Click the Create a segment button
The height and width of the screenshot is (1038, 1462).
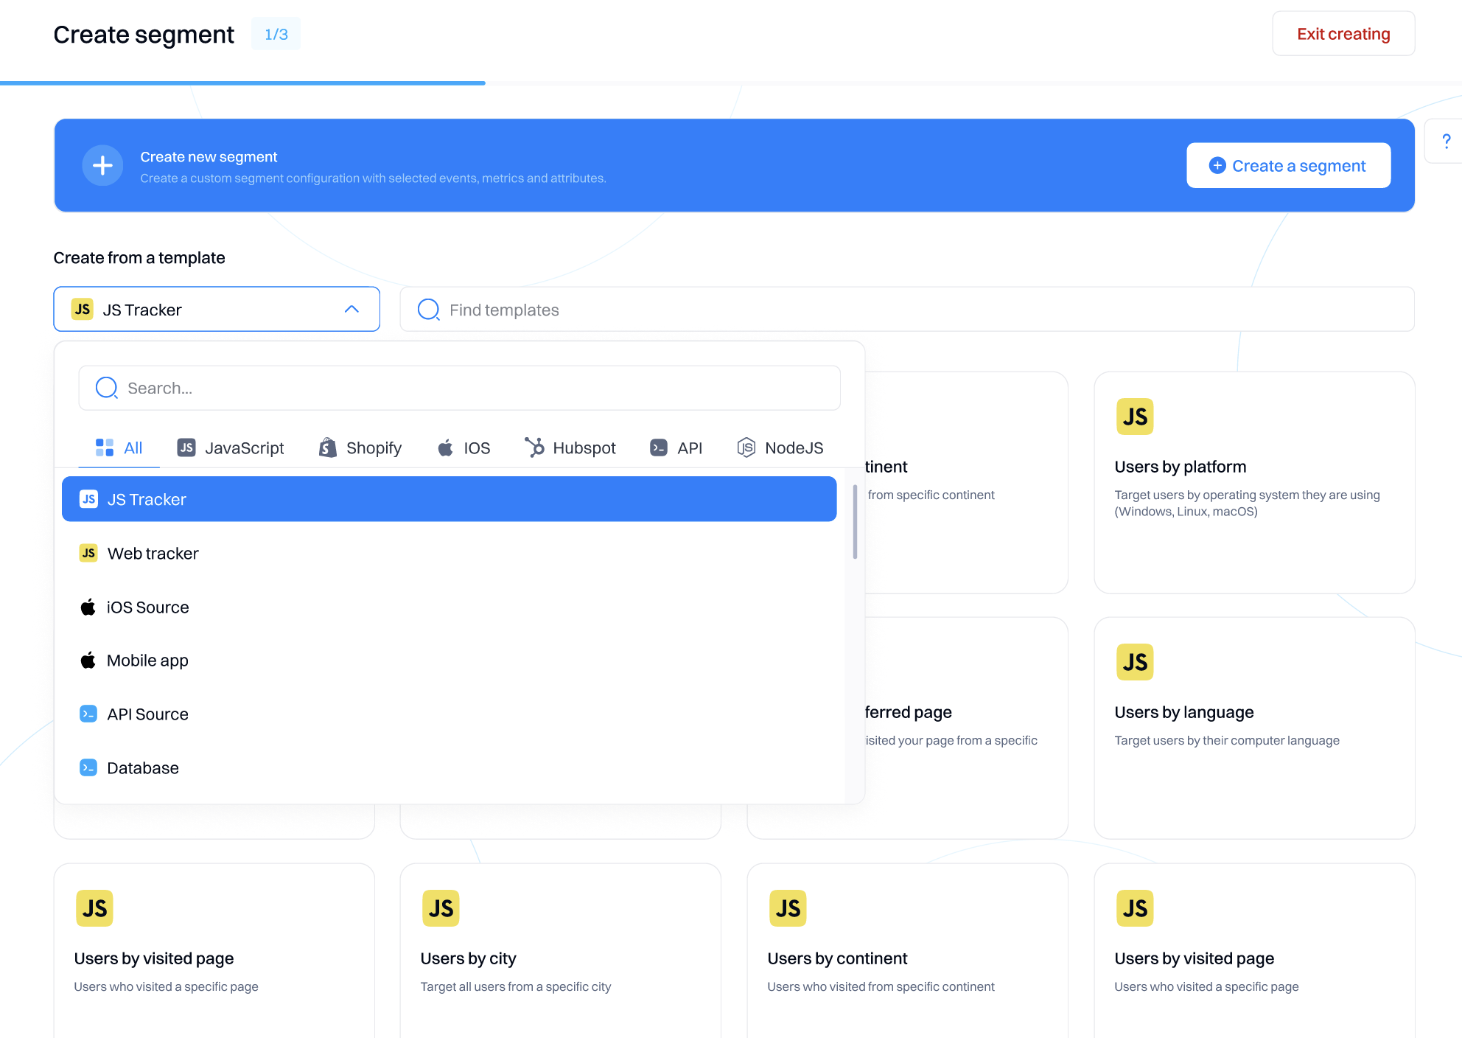(1288, 166)
